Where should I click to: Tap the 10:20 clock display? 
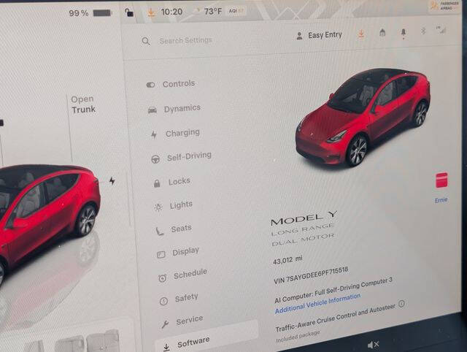[171, 12]
